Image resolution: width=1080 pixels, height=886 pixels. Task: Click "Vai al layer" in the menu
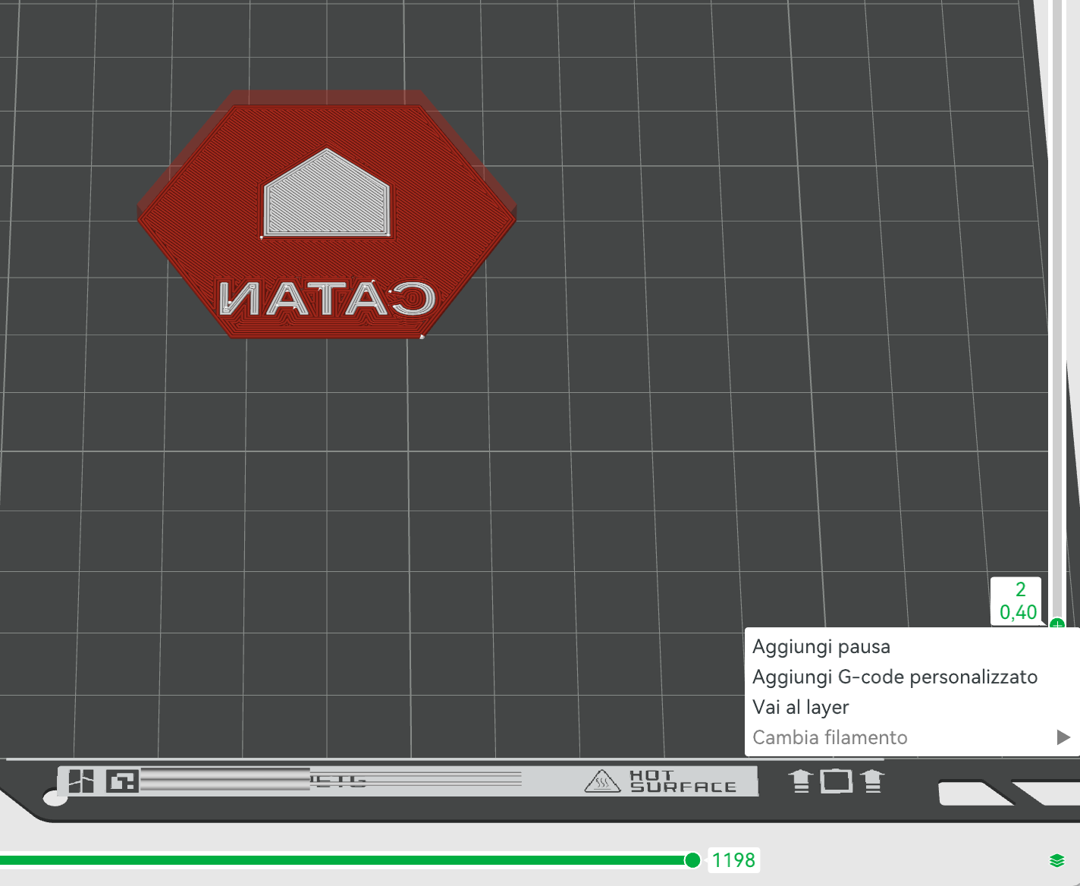[912, 707]
